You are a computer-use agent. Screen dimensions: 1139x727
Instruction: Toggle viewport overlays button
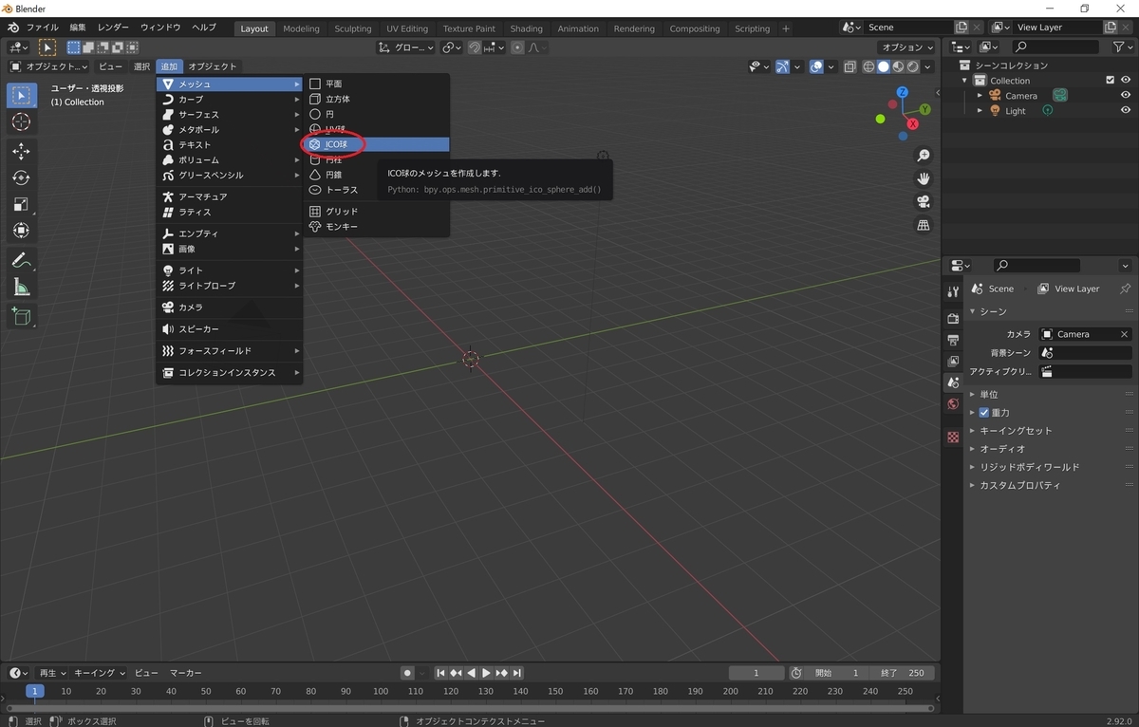tap(815, 66)
